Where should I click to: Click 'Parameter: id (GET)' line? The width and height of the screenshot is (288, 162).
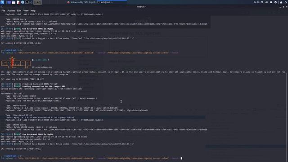click(x=12, y=94)
